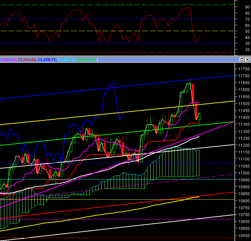Click the 11400 price axis label
Screen dimensions: 251x241
coord(244,118)
